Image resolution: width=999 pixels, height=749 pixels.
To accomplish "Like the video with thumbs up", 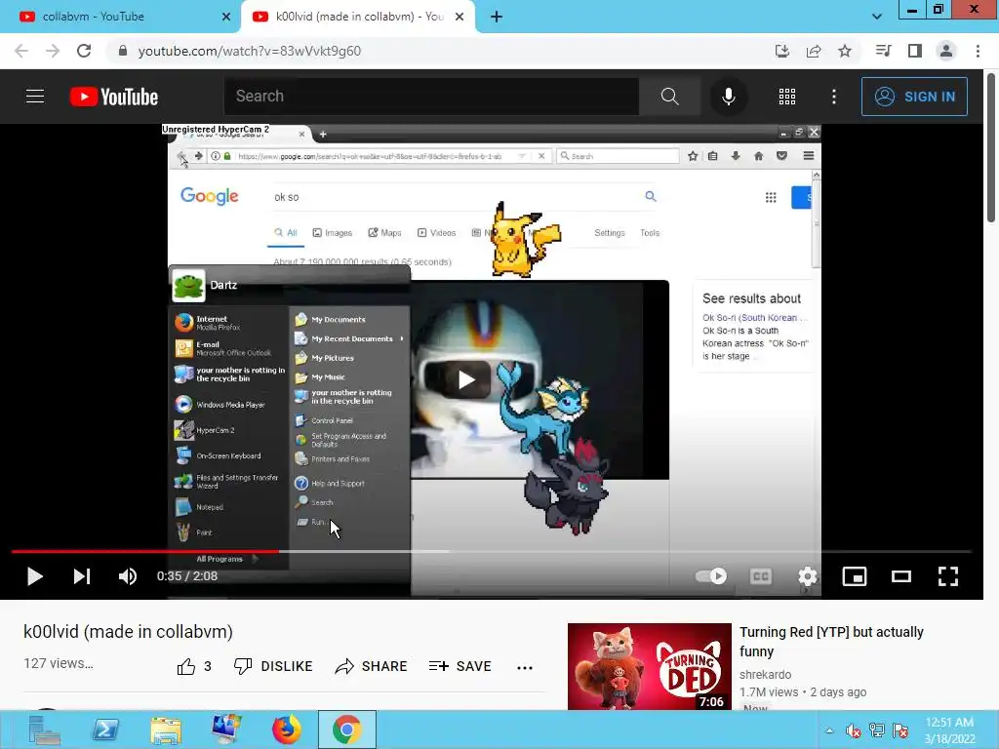I will click(x=194, y=667).
